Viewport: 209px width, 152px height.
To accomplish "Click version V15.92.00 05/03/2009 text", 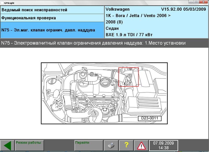I will (x=184, y=9).
